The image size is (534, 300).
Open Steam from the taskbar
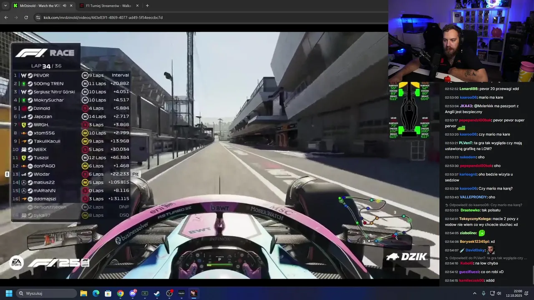click(x=157, y=293)
